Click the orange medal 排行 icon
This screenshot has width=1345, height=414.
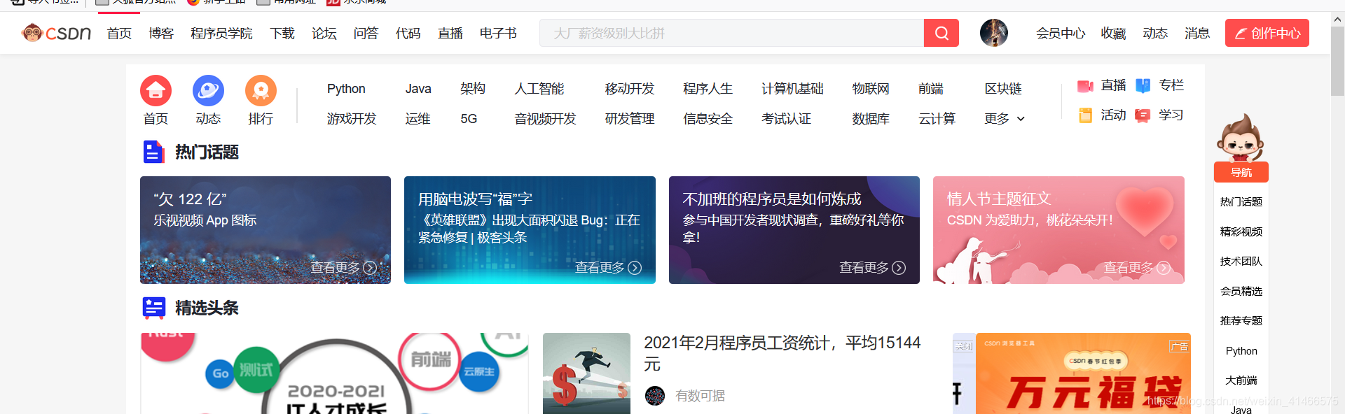click(261, 91)
